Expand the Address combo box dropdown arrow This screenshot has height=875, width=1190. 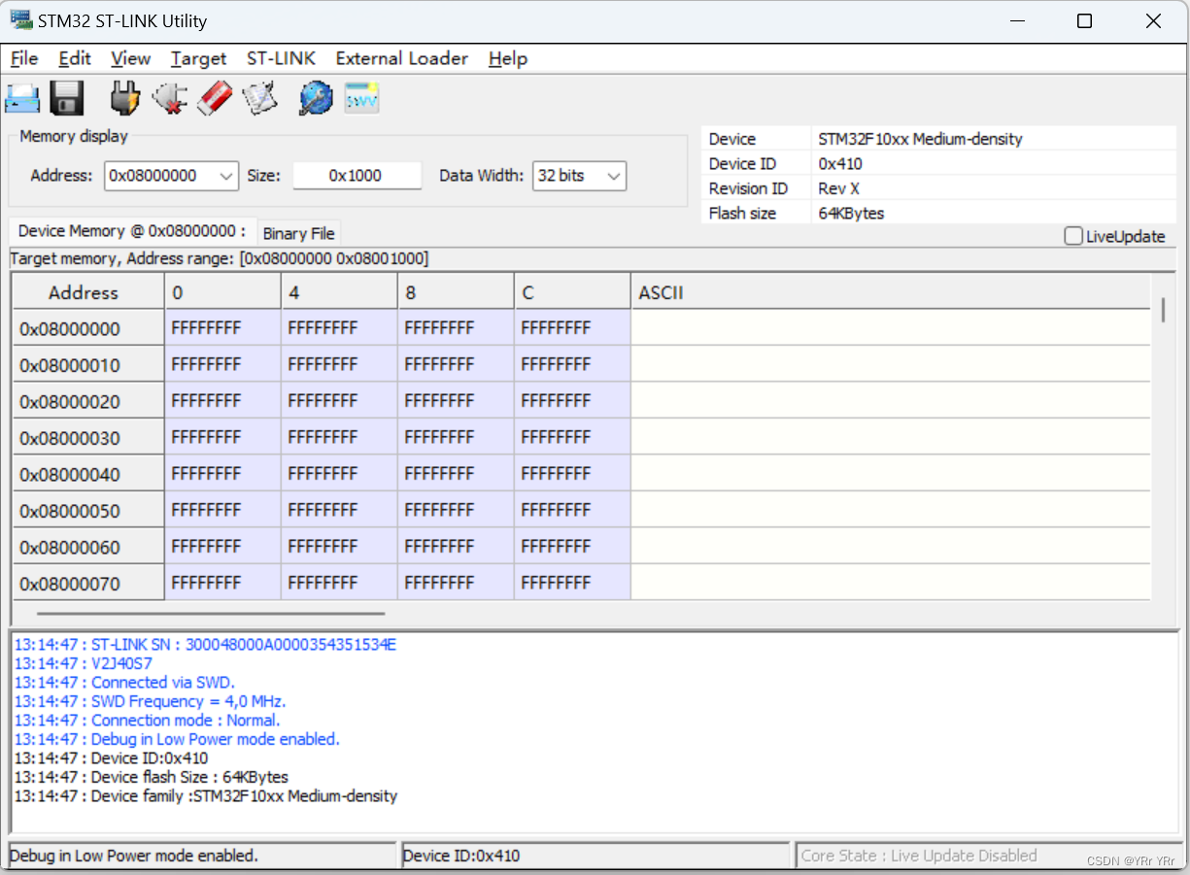click(x=226, y=176)
